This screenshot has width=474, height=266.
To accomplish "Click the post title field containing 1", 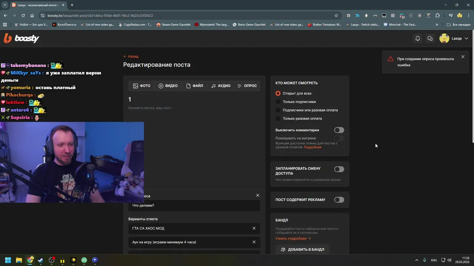I will (x=194, y=99).
